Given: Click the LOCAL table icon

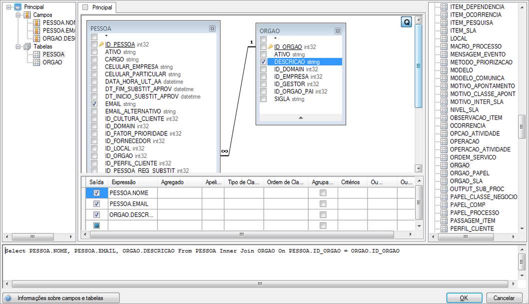Looking at the screenshot, I should 444,38.
